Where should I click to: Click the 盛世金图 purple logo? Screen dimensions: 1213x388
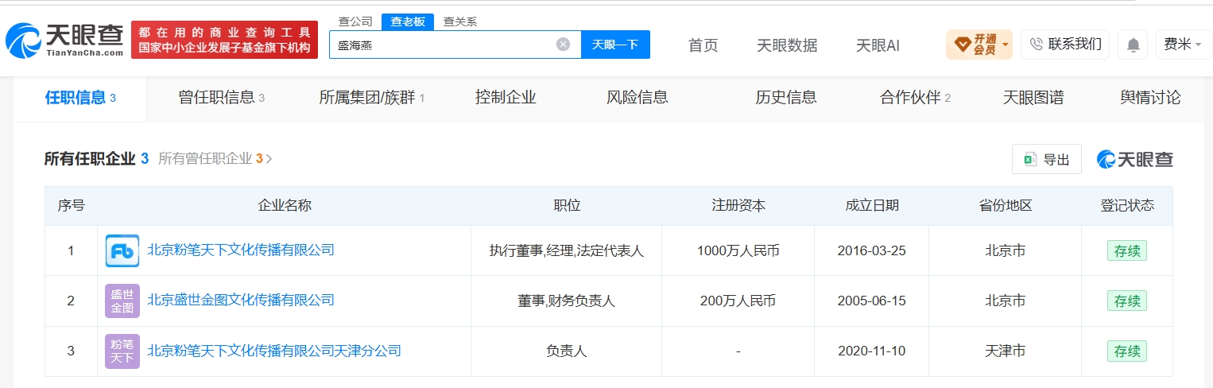click(122, 301)
